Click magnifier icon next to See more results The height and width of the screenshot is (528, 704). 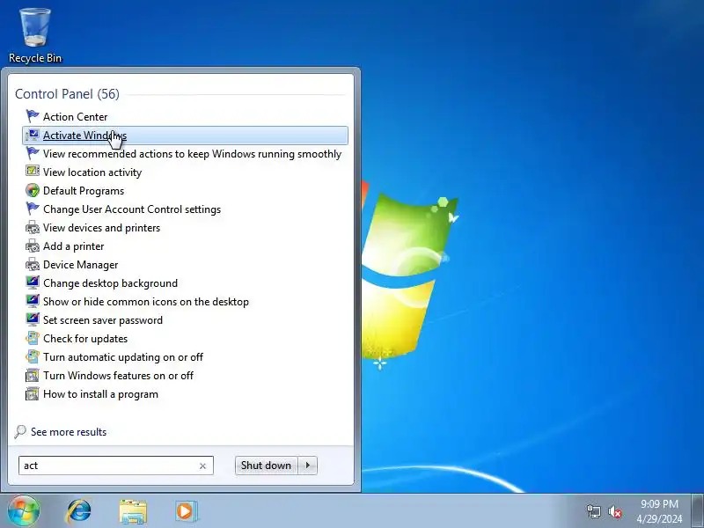click(20, 432)
